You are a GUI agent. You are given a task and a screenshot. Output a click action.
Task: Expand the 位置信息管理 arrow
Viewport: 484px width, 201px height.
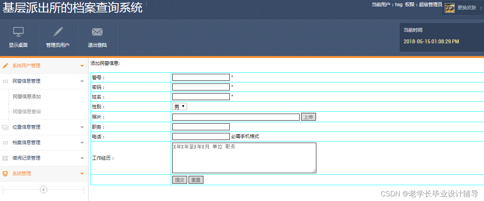tap(82, 128)
